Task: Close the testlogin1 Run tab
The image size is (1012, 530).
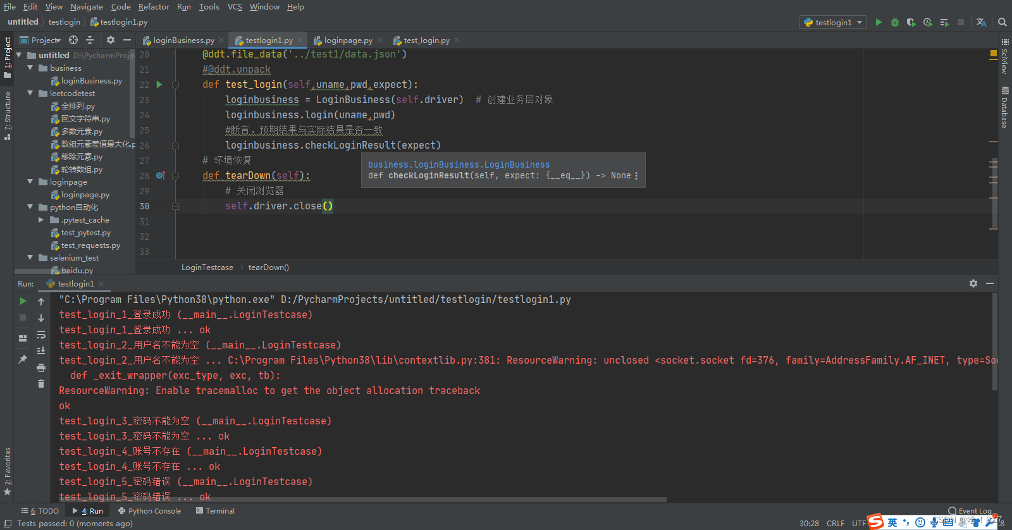Action: (x=101, y=284)
